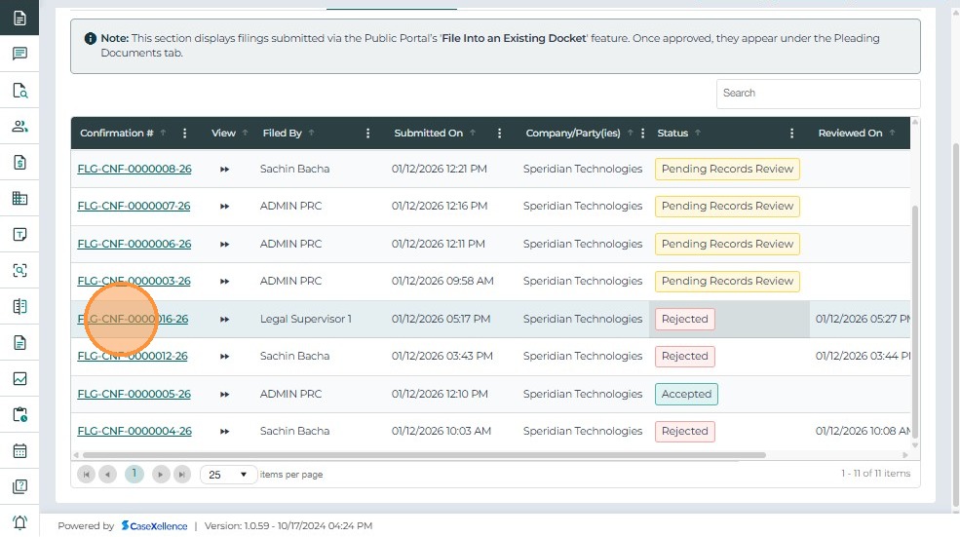
Task: Open filing FLG-CNF-0000007-26 link
Action: pyautogui.click(x=134, y=207)
